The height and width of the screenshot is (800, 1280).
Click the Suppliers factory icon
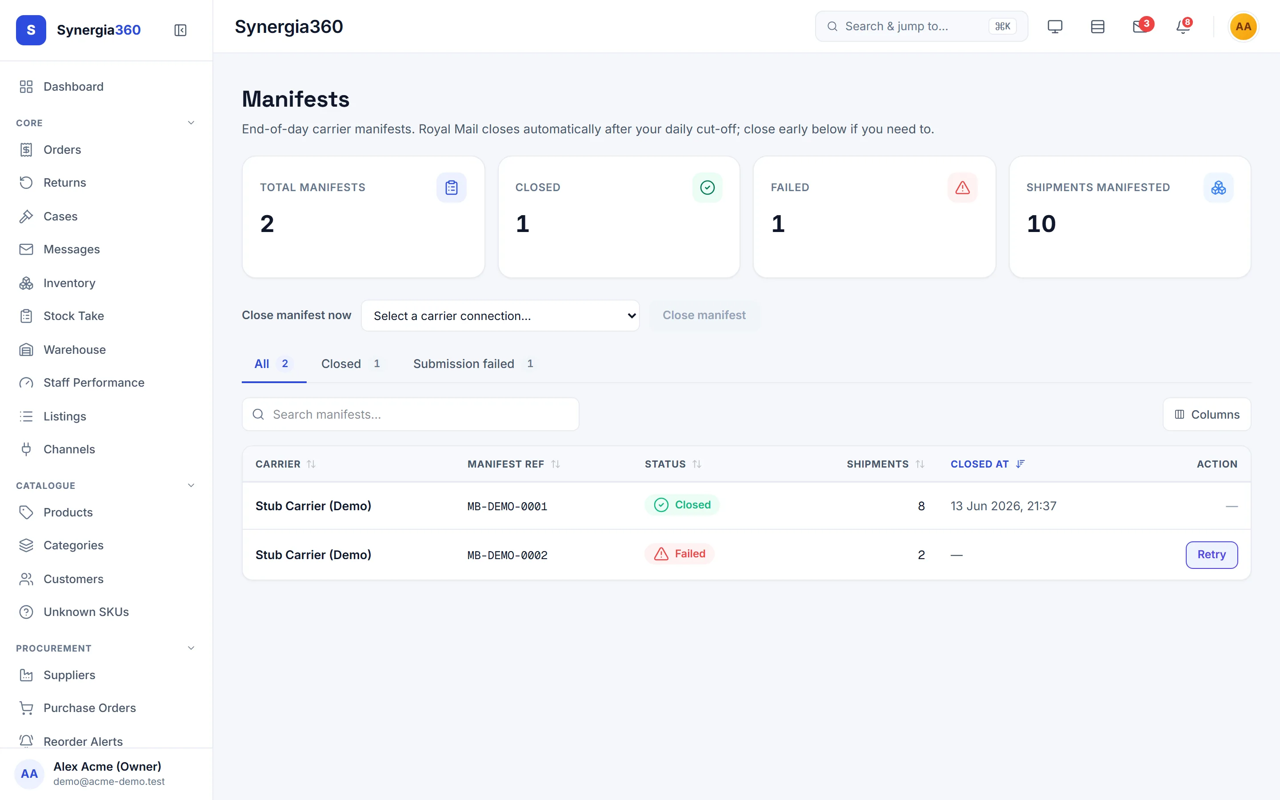(26, 675)
